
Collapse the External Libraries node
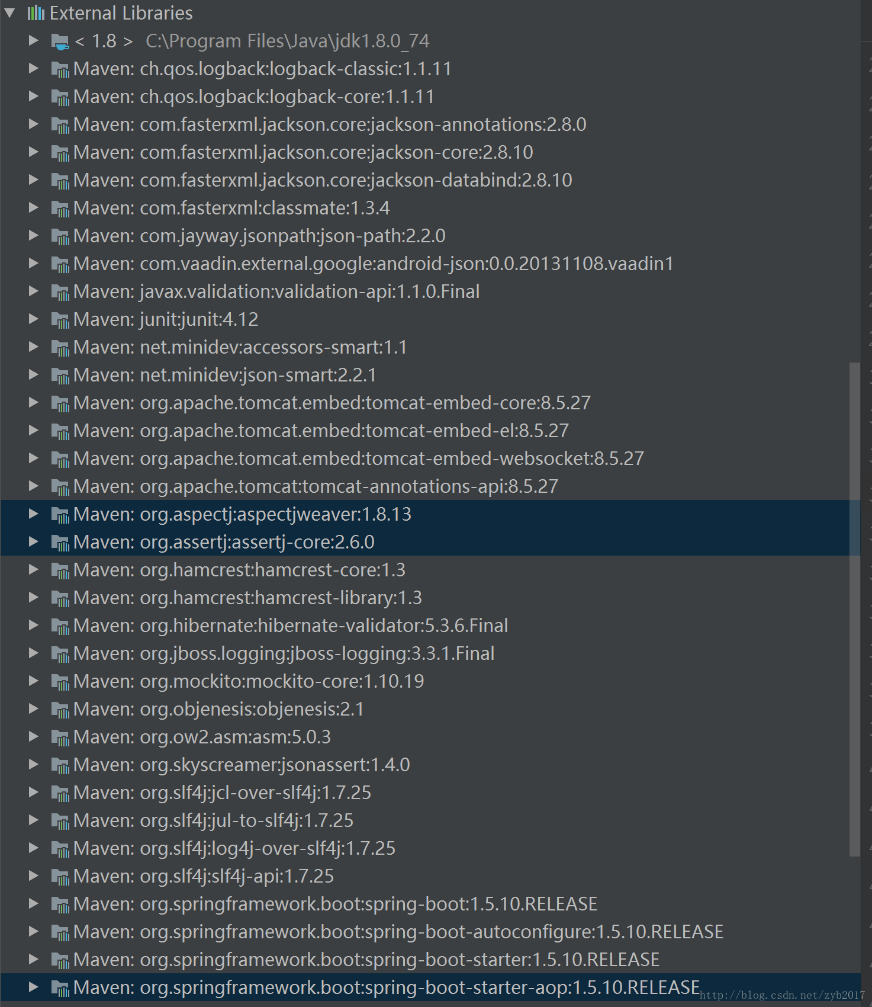tap(9, 12)
